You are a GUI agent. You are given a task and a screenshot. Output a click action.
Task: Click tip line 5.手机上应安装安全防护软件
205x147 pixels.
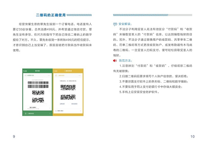(139, 92)
